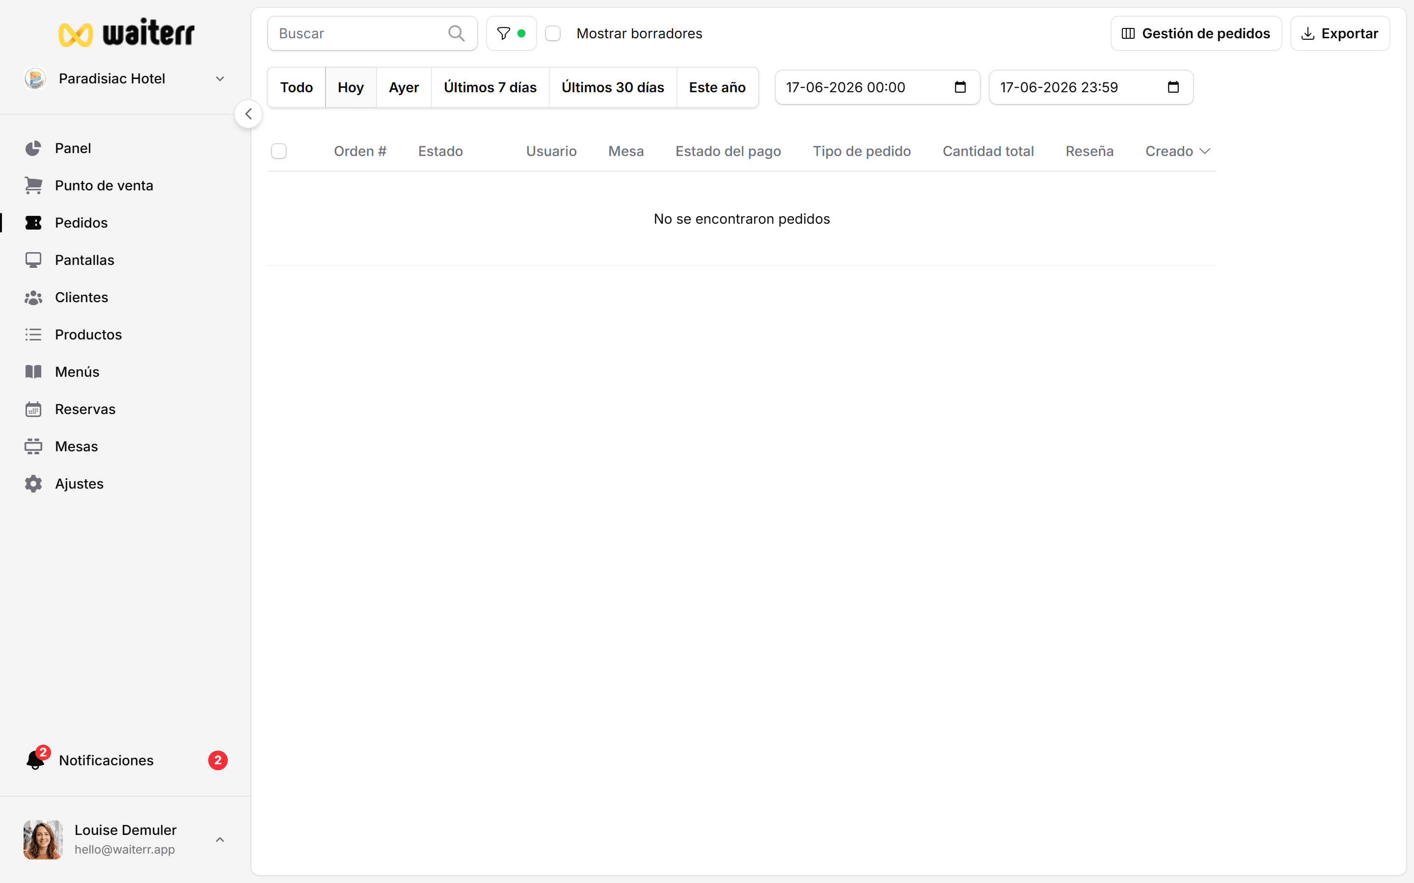This screenshot has height=883, width=1414.
Task: Click the Tipo de pedido header
Action: click(862, 151)
